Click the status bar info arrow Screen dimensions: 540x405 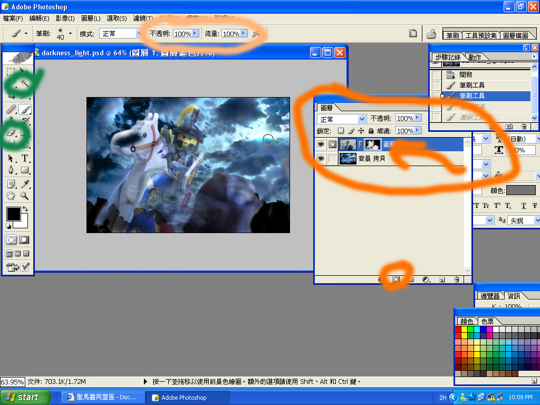pos(146,381)
